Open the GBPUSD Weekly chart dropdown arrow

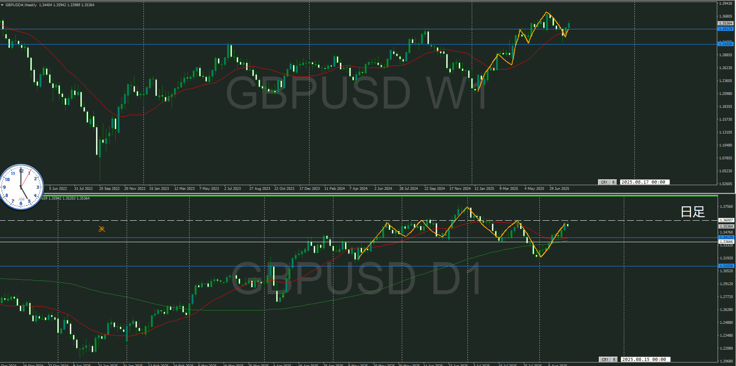coord(2,5)
